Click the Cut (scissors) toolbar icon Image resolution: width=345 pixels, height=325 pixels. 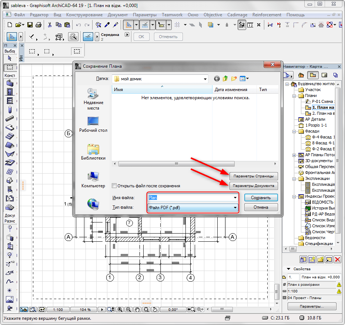click(x=50, y=25)
